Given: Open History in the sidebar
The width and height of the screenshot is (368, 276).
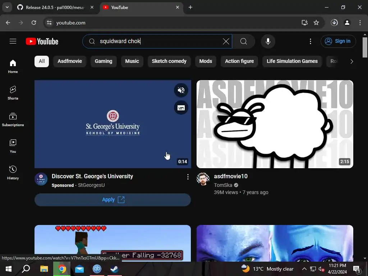Looking at the screenshot, I should click(x=13, y=172).
